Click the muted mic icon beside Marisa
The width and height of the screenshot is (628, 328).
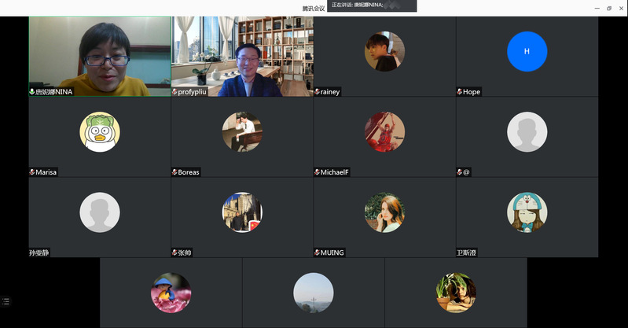click(32, 172)
